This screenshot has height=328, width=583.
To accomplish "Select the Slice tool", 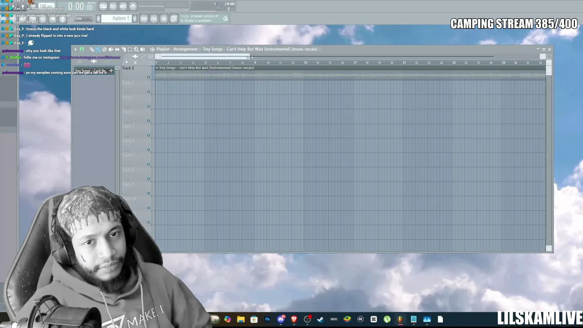I will pyautogui.click(x=123, y=49).
